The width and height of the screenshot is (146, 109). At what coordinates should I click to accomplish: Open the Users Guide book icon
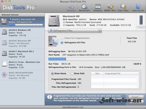tap(138, 6)
